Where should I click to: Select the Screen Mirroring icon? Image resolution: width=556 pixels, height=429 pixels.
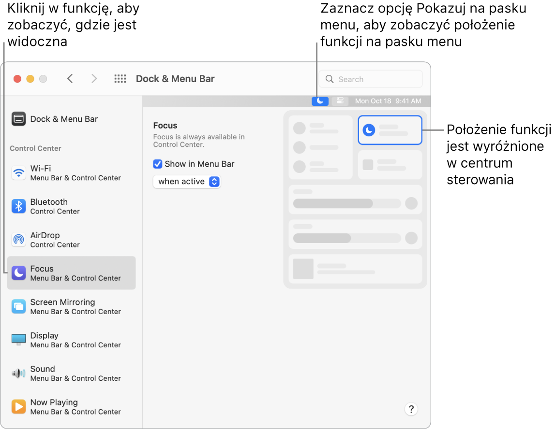tap(18, 306)
